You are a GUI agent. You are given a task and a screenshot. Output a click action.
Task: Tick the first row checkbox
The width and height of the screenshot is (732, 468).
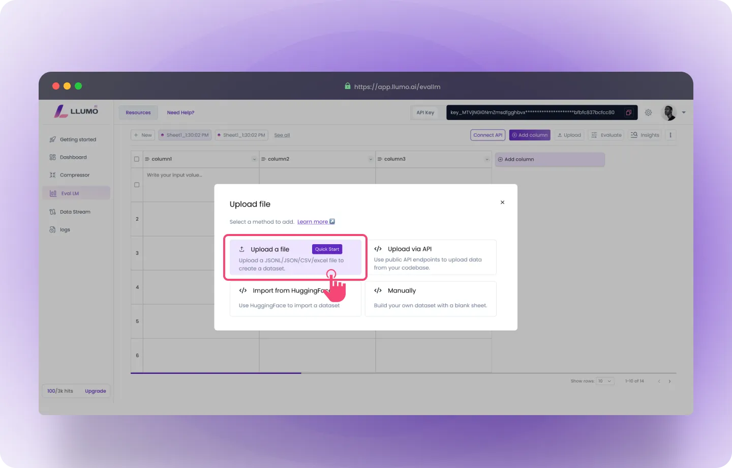pos(137,185)
